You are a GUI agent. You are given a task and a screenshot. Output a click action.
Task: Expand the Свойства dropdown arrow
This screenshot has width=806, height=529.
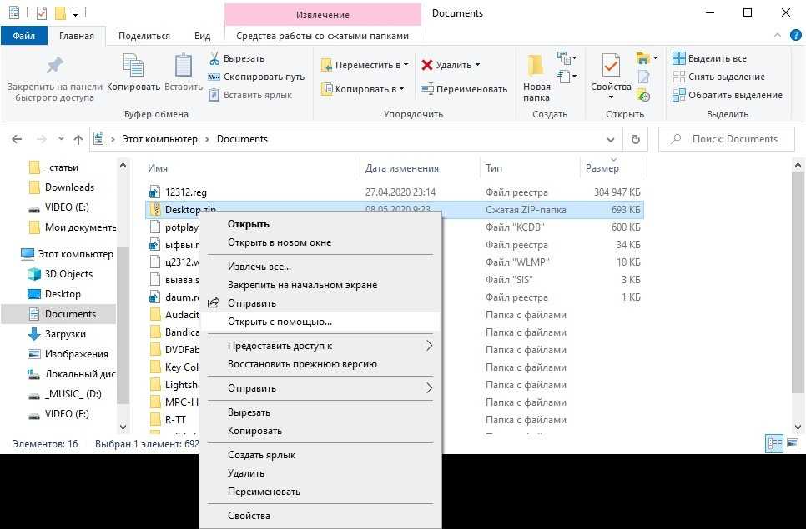coord(611,97)
